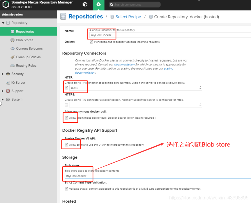Click the Create Repository: docker (hosted) text
The width and height of the screenshot is (251, 203).
pos(186,17)
